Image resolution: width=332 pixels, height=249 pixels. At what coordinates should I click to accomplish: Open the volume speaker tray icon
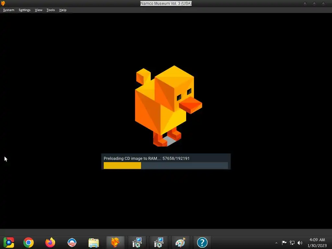(300, 243)
